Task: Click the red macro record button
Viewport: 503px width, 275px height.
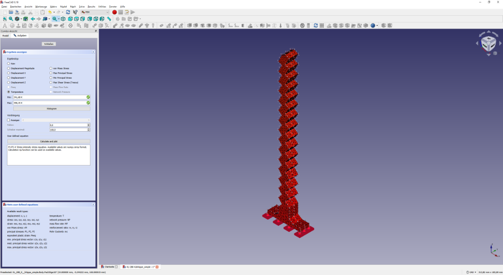Action: pyautogui.click(x=114, y=12)
